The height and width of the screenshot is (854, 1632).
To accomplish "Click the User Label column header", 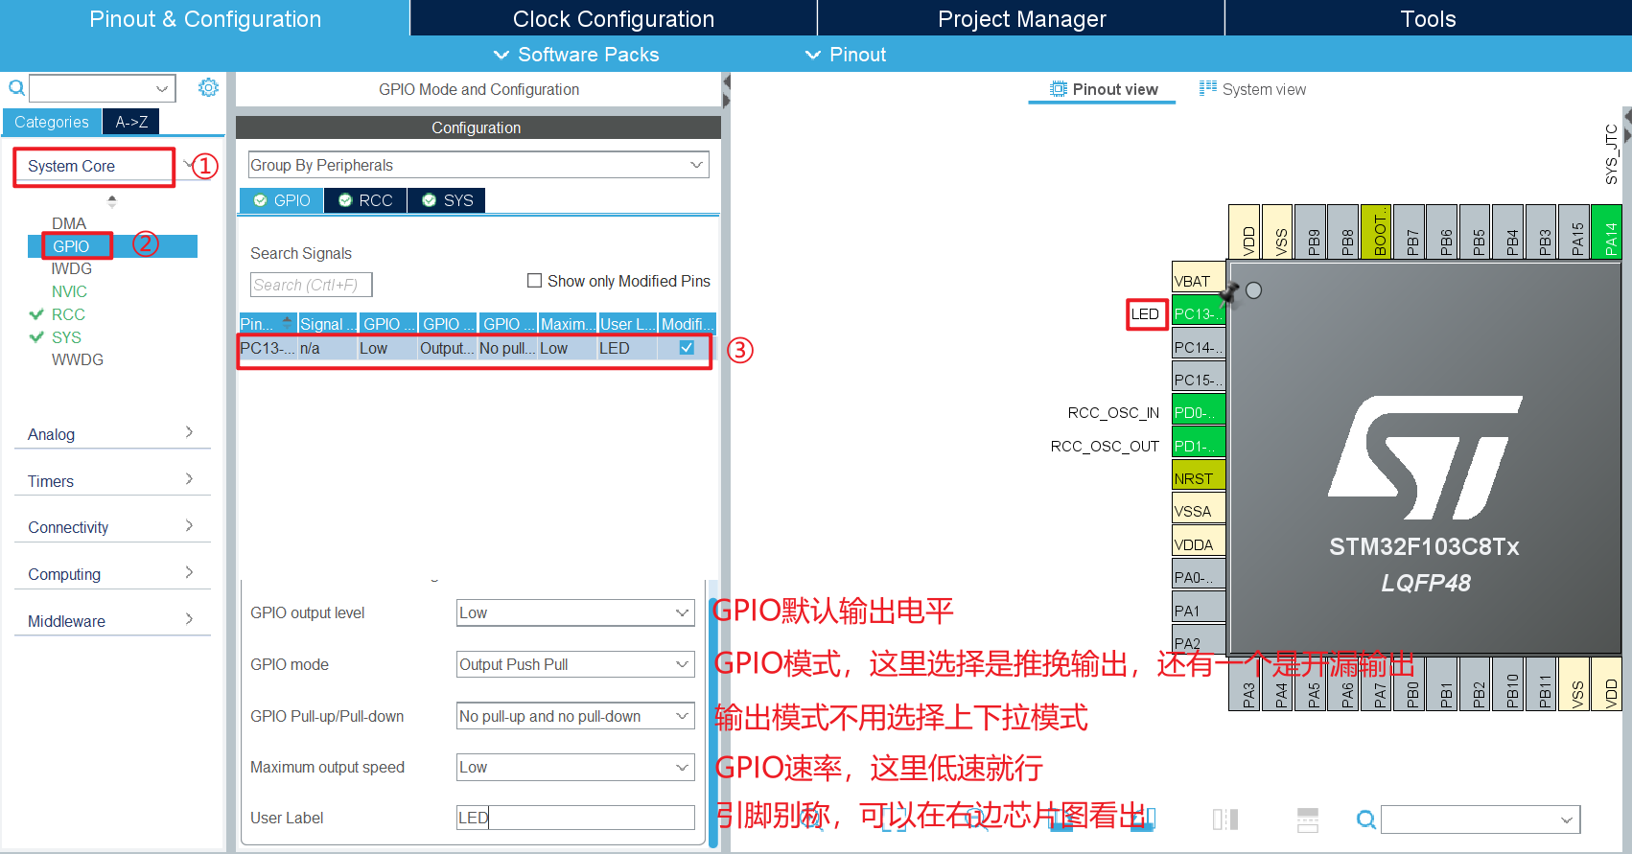I will tap(628, 323).
